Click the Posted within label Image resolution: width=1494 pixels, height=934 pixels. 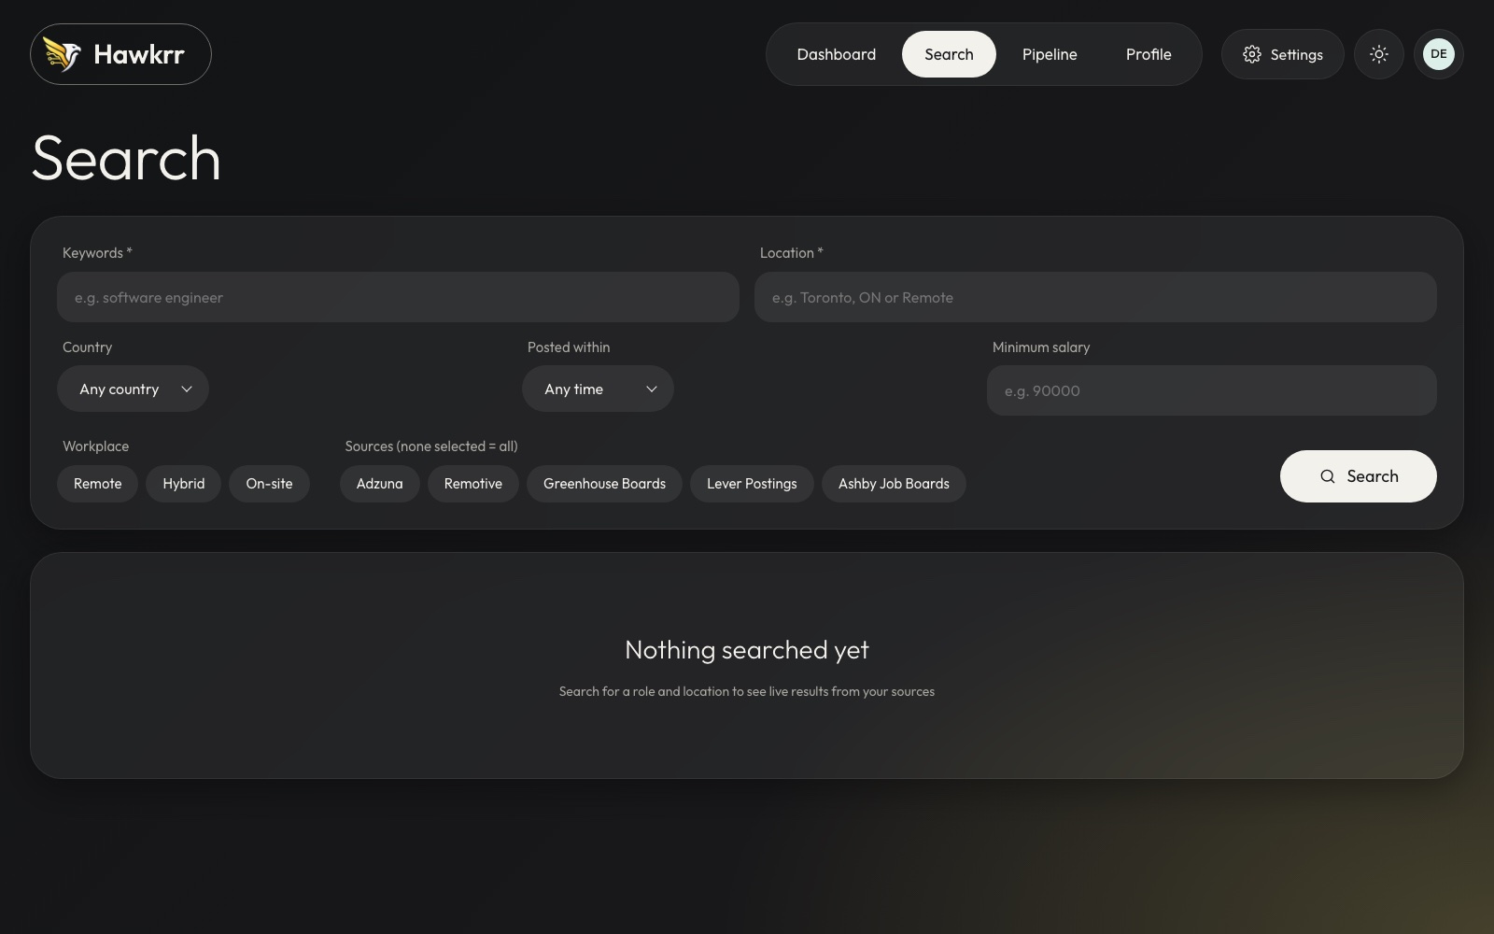pos(569,347)
